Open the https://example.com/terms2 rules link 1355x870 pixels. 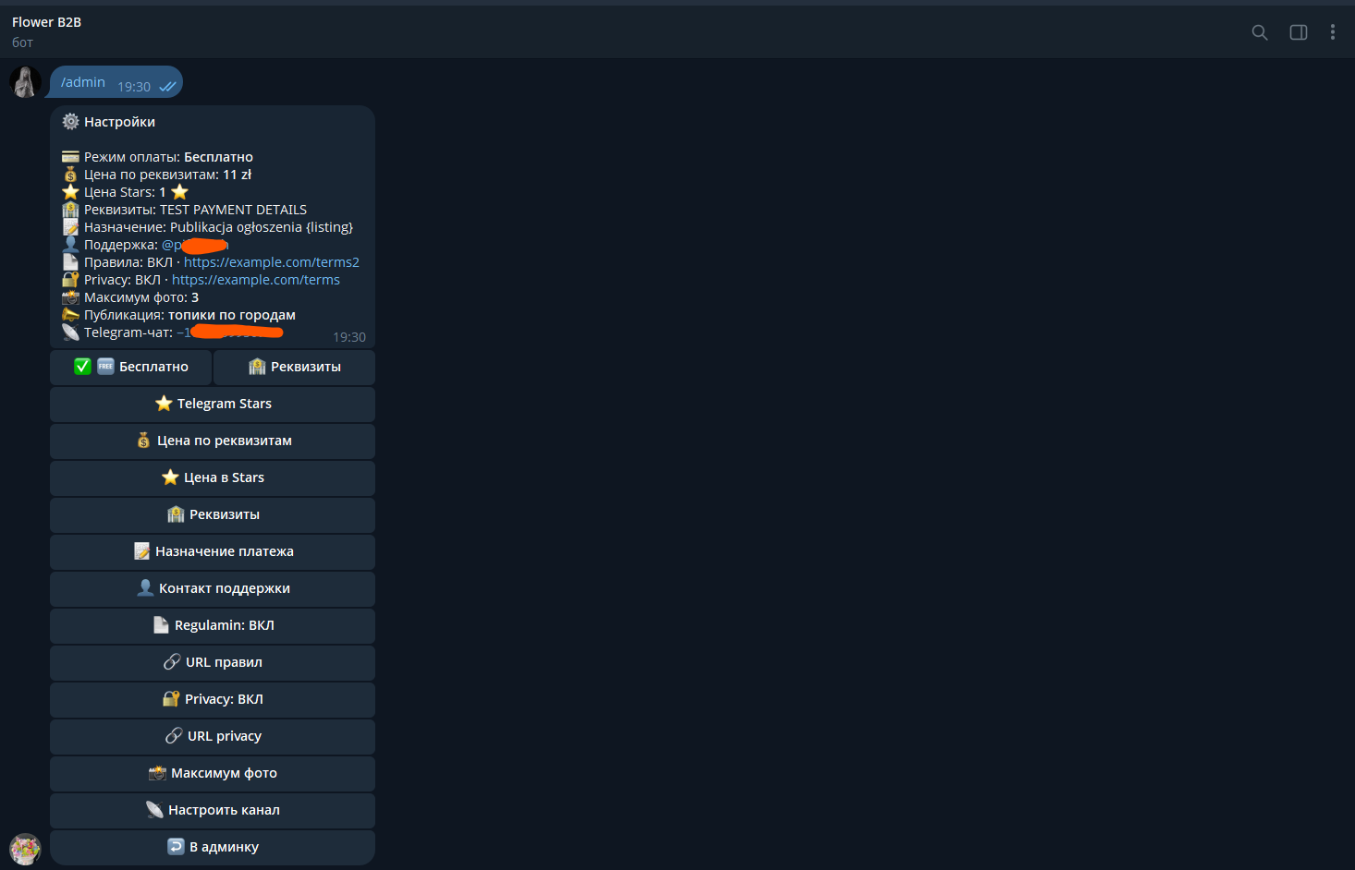pyautogui.click(x=272, y=262)
